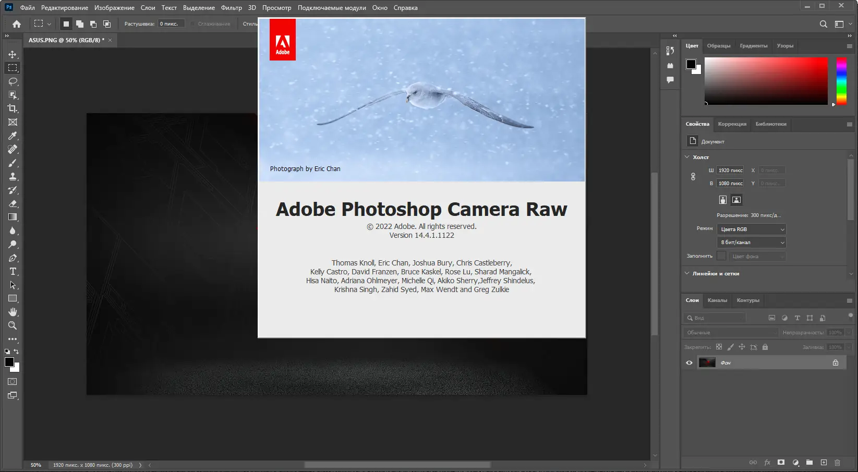Select the Move tool

[13, 54]
